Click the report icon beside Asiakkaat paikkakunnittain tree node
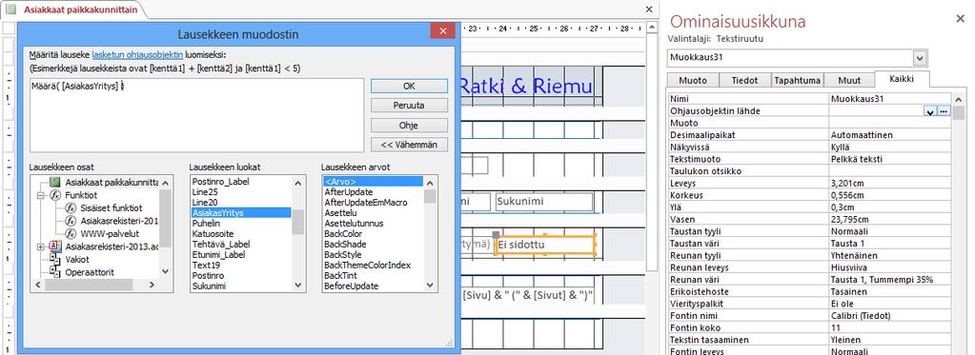The height and width of the screenshot is (355, 975). point(54,182)
